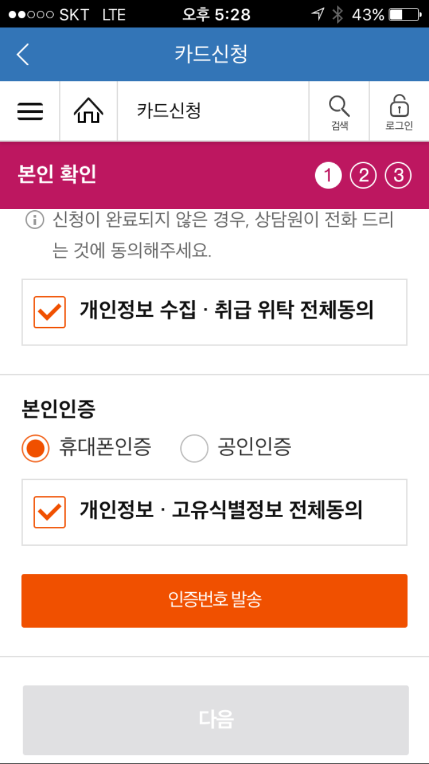Tap step indicator 3 in progress circles

(399, 175)
